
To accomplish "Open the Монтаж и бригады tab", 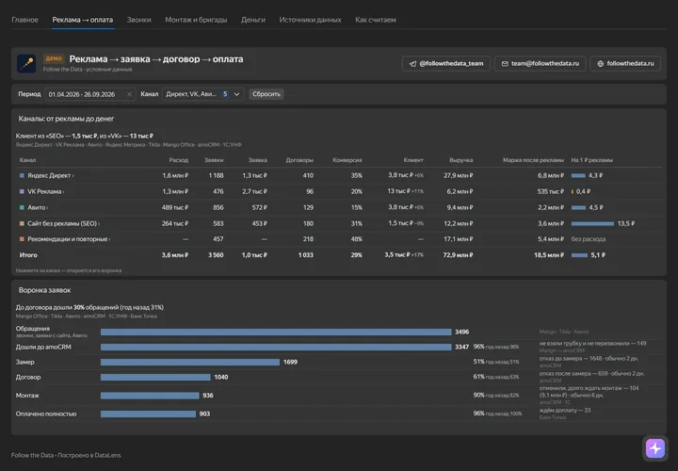I will point(196,20).
